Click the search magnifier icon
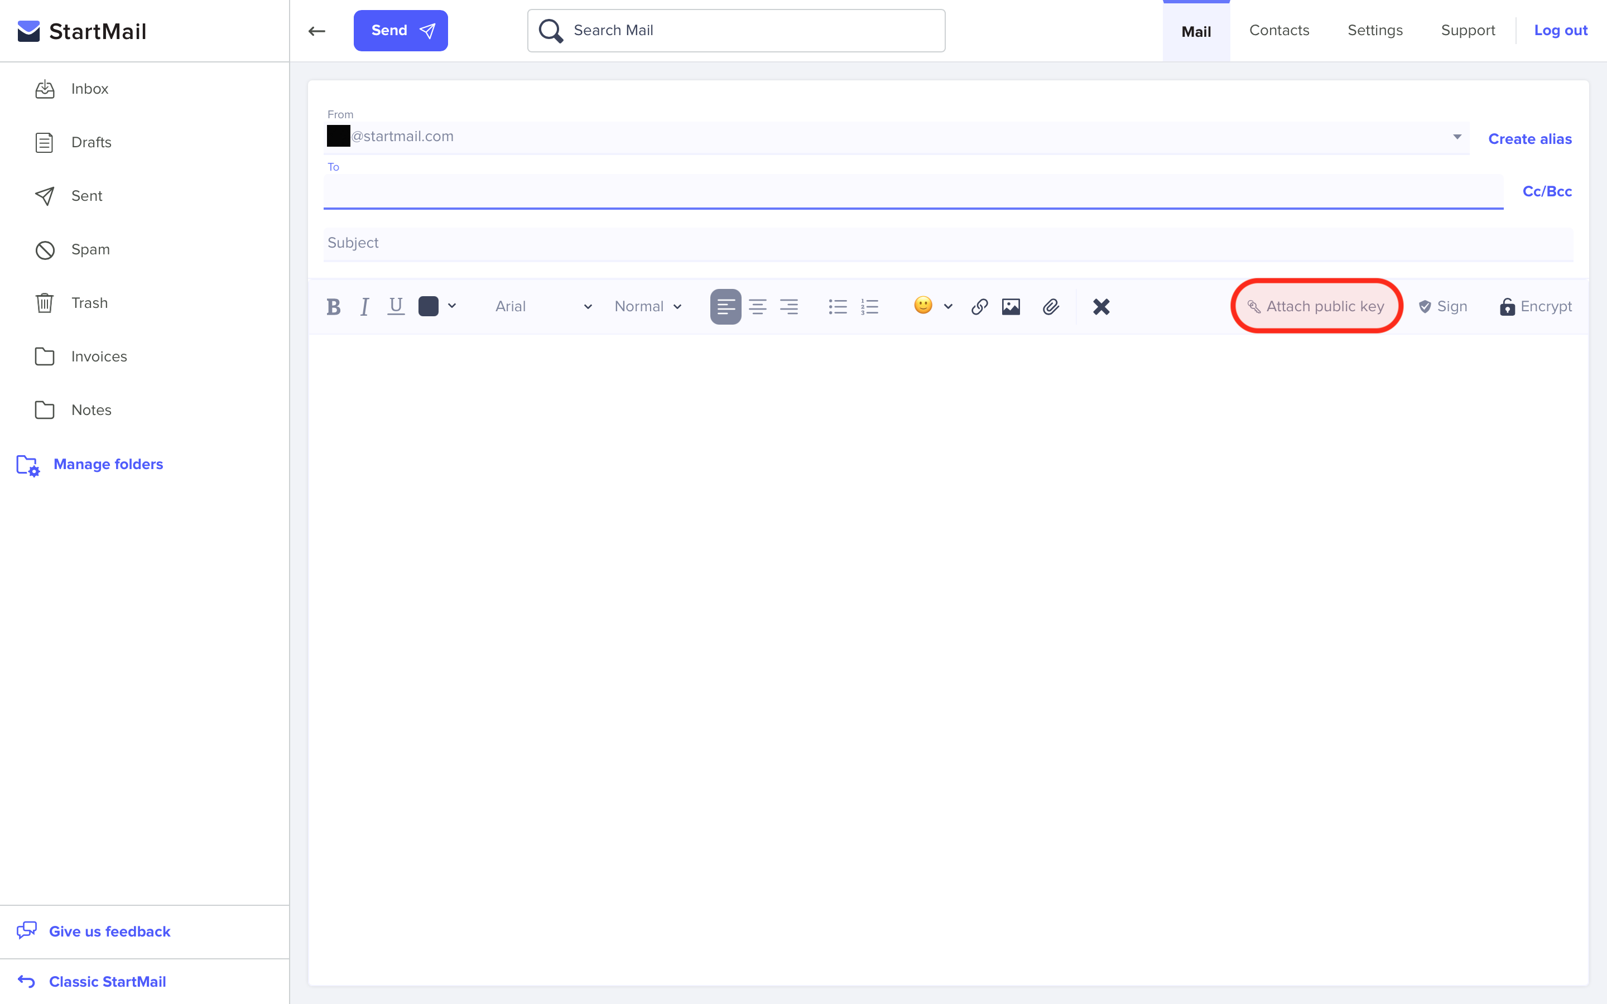 point(551,31)
